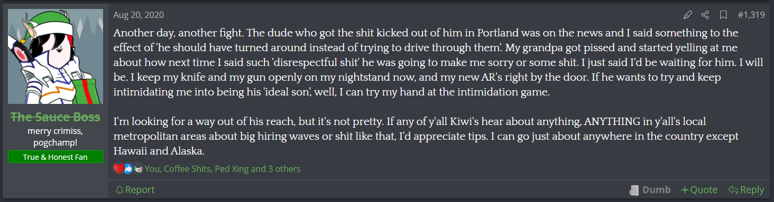Open the elf-hat avatar image
The width and height of the screenshot is (774, 202).
(56, 57)
